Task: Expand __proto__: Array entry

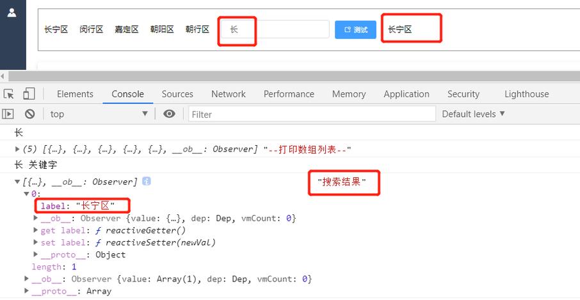Action: (27, 291)
